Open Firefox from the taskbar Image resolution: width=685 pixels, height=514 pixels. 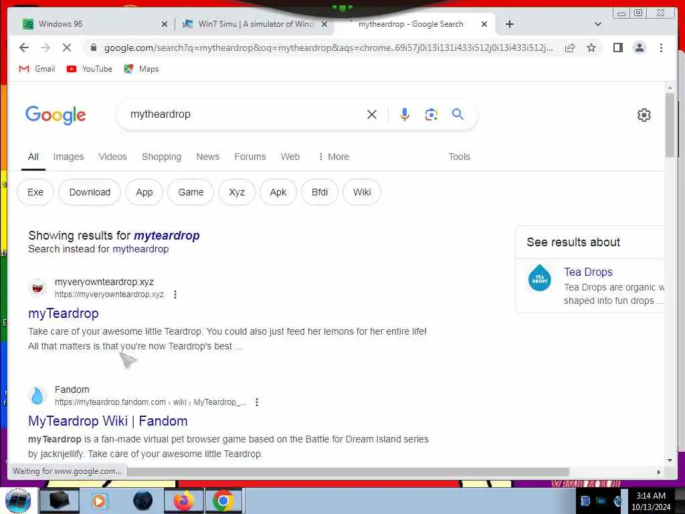coord(183,501)
